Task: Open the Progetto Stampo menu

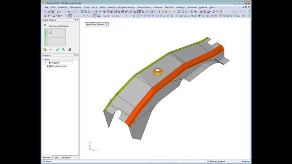Action: [x=126, y=7]
